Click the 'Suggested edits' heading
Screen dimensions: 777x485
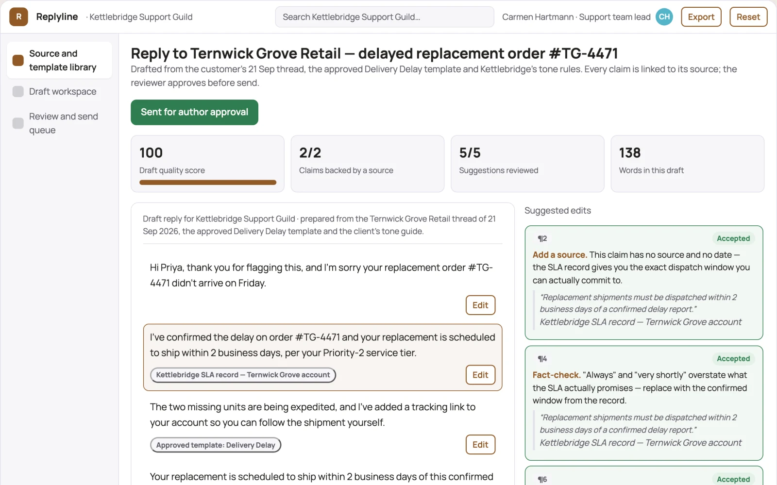557,211
